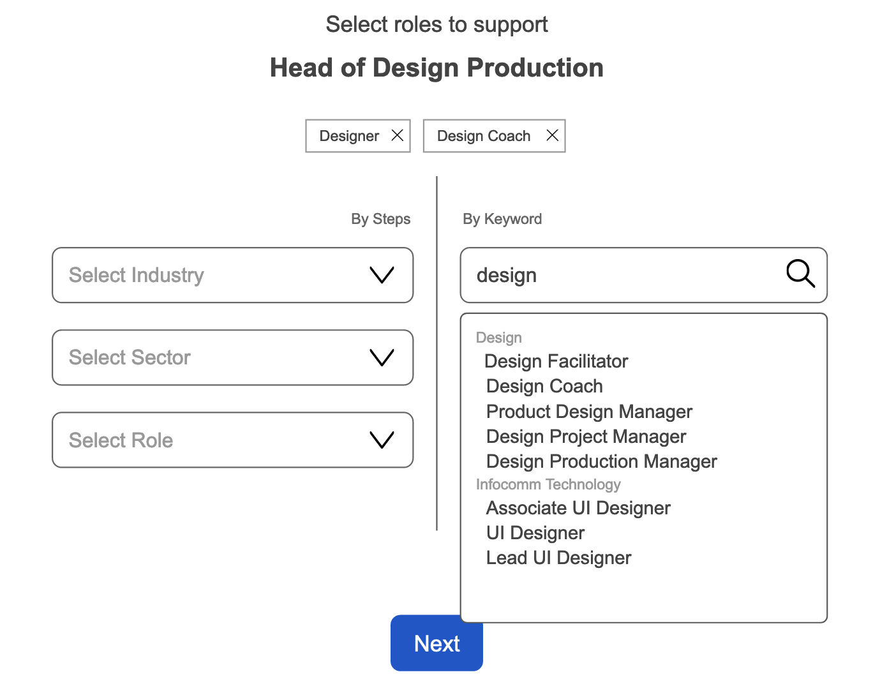Pick UI Designer from Infocomm Technology
Viewport: 873px width, 693px height.
(x=535, y=533)
